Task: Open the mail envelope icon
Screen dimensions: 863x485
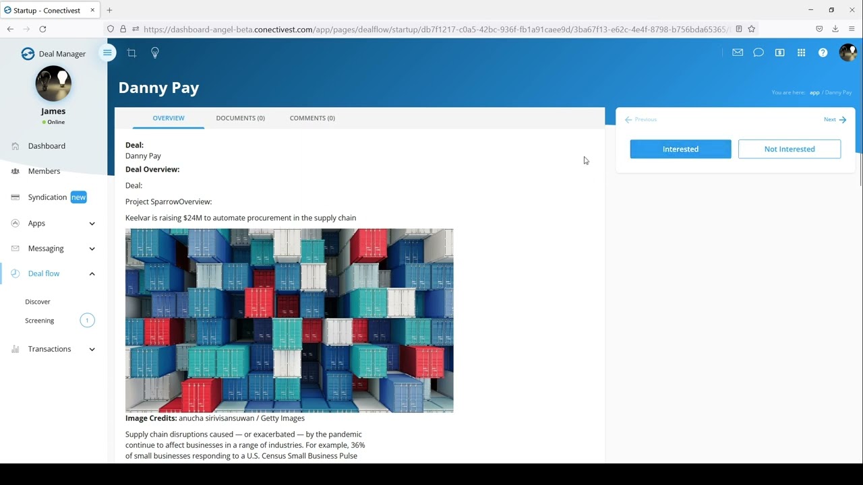Action: pyautogui.click(x=738, y=53)
